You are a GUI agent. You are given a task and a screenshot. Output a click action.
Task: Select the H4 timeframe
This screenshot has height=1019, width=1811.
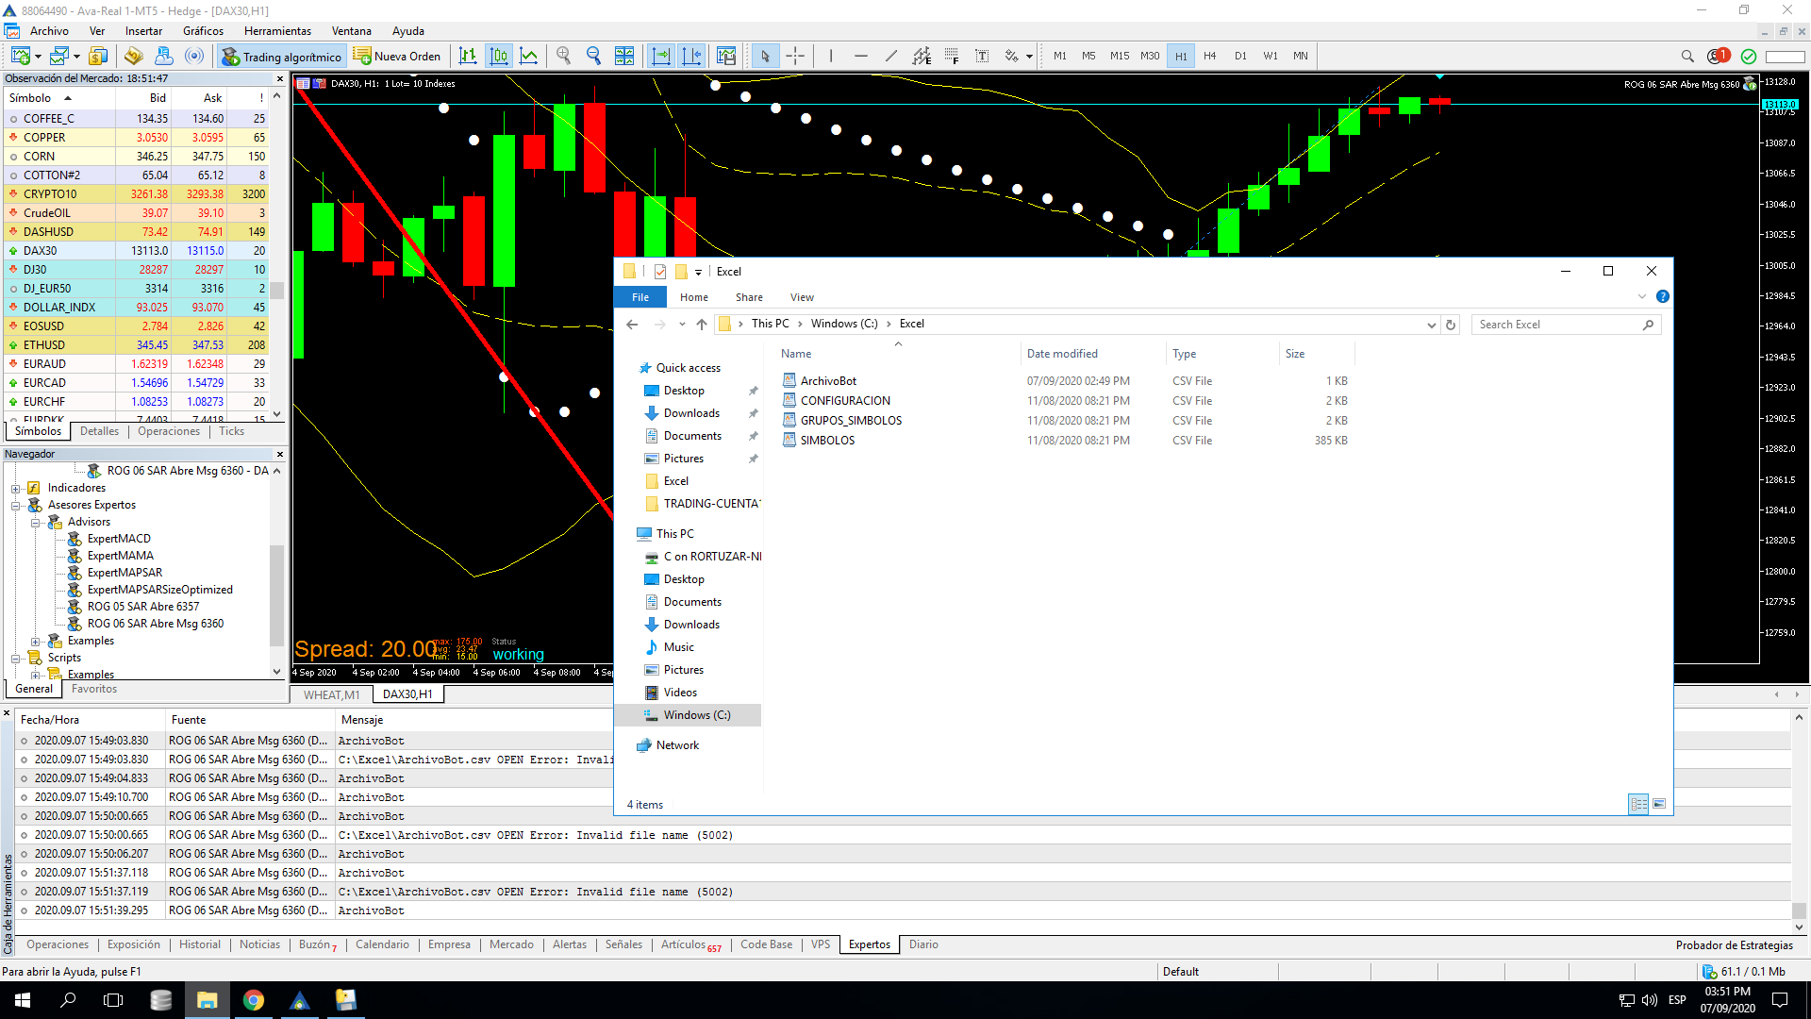click(x=1210, y=57)
